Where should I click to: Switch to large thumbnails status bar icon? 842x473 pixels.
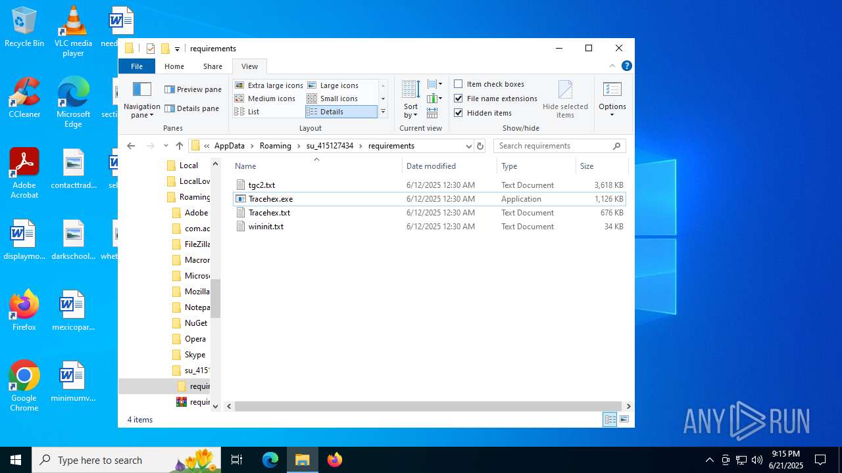[624, 419]
